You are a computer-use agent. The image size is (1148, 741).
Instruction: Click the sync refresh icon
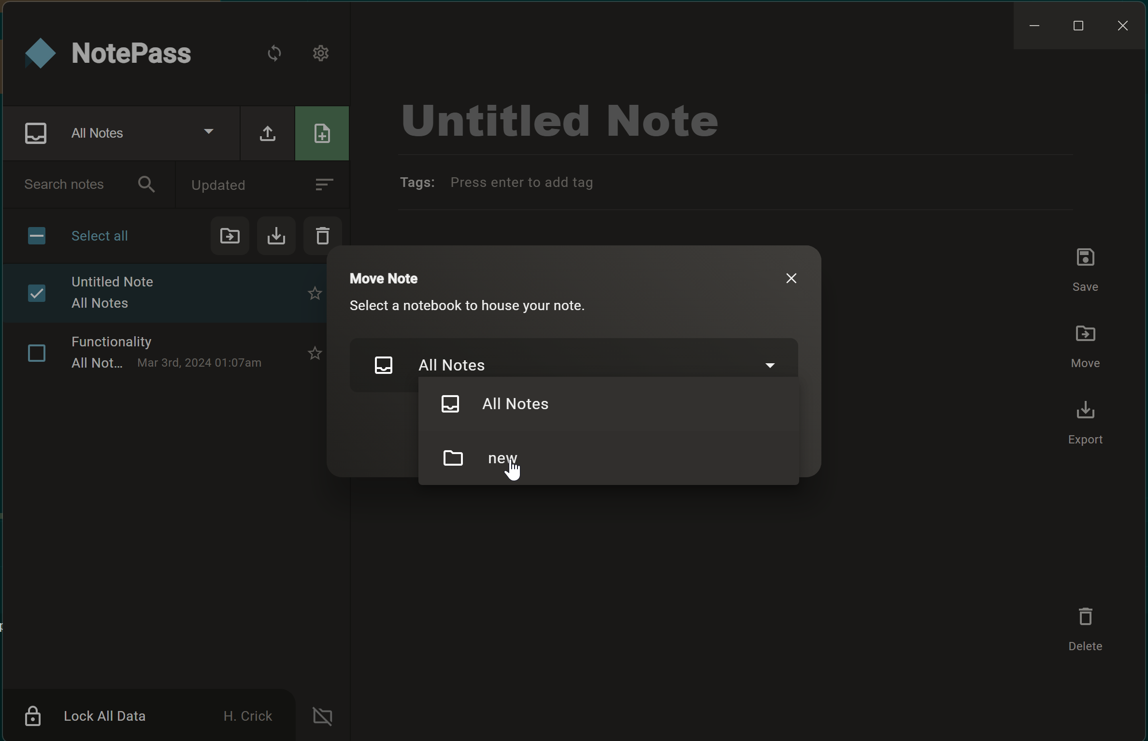click(274, 53)
